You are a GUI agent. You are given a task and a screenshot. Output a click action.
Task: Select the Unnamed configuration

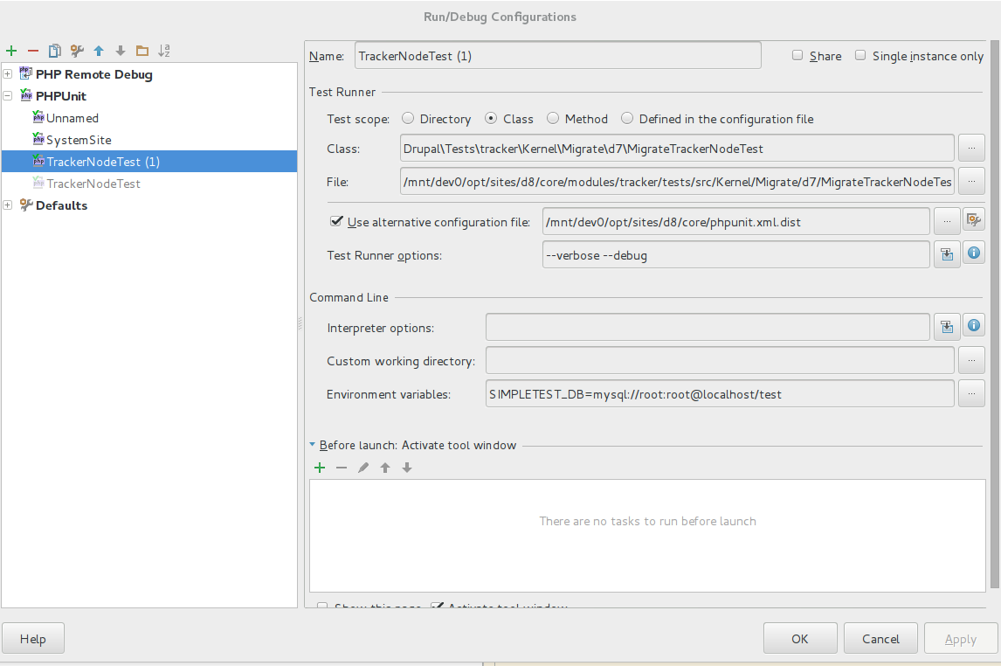[72, 118]
